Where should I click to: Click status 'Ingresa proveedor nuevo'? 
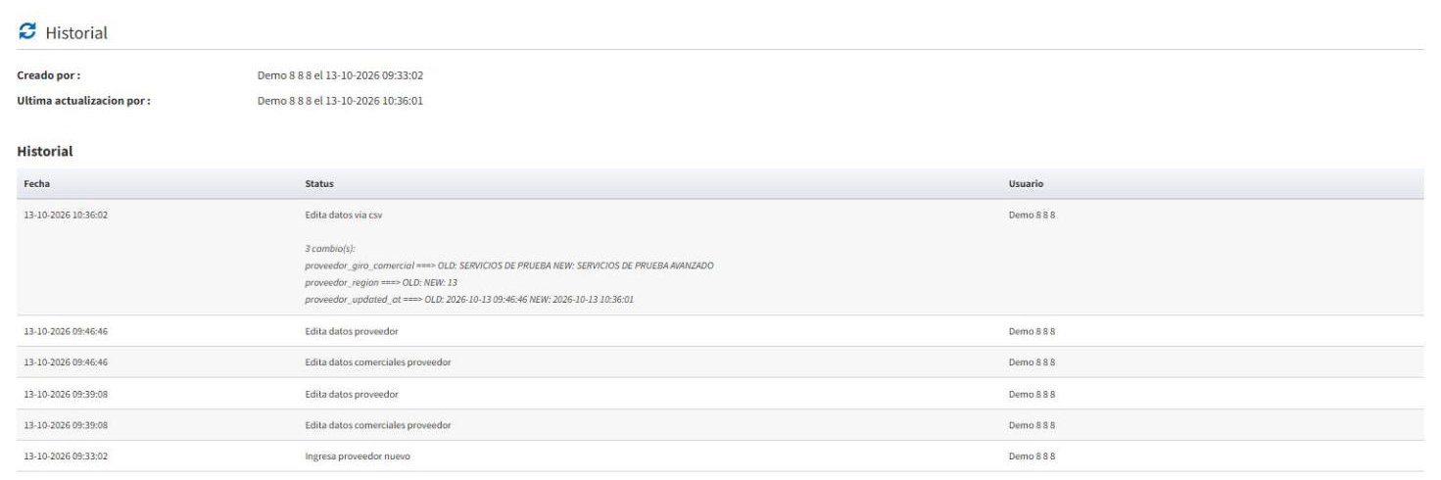(x=358, y=456)
